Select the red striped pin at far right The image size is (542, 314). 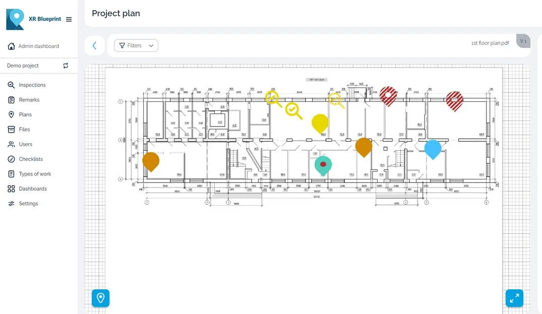pyautogui.click(x=455, y=101)
